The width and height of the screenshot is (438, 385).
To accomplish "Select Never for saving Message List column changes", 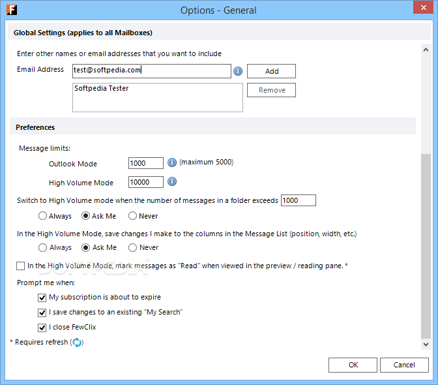I will pos(132,247).
